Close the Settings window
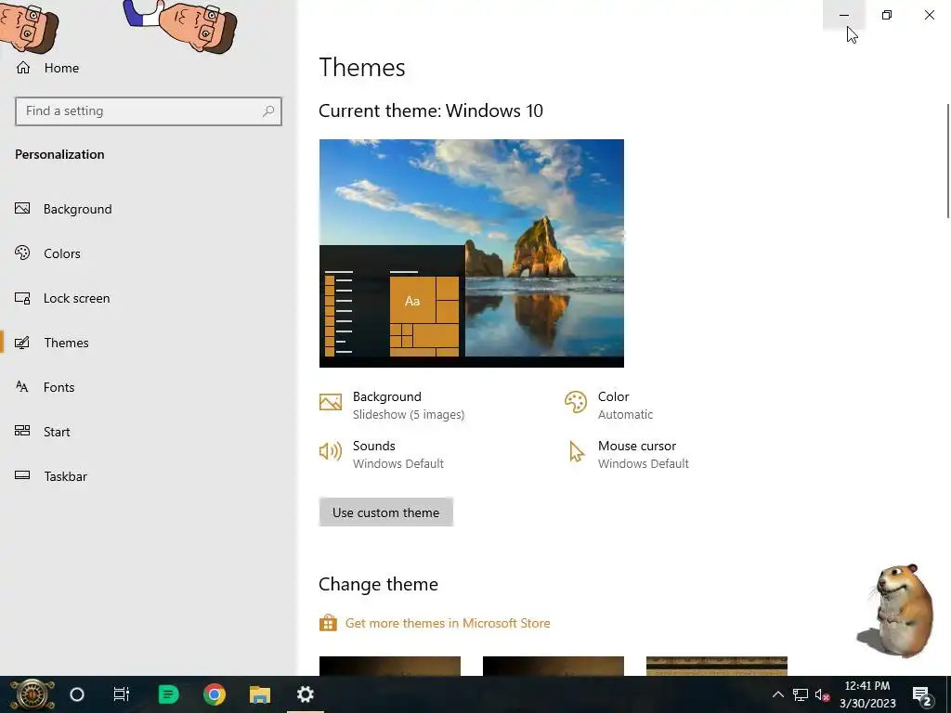The width and height of the screenshot is (951, 713). pos(929,15)
